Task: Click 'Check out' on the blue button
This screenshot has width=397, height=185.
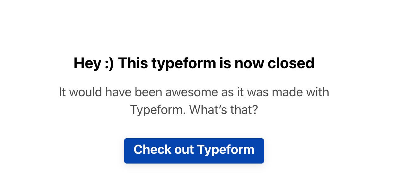Action: coord(164,149)
